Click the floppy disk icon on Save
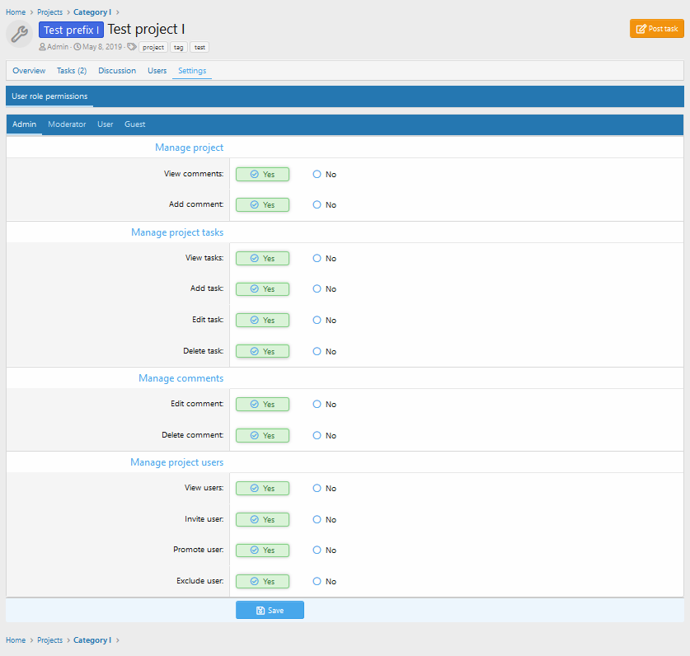This screenshot has width=690, height=656. (261, 611)
